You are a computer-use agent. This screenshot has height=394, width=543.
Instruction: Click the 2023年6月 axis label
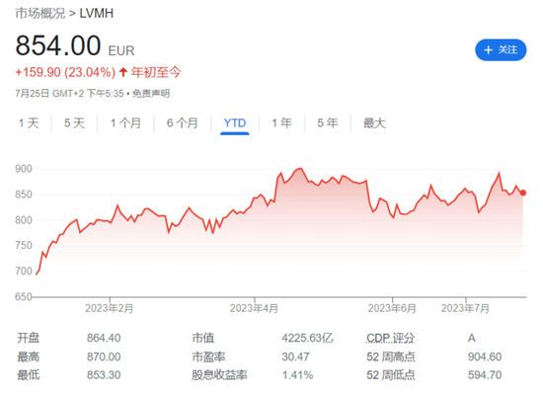392,308
